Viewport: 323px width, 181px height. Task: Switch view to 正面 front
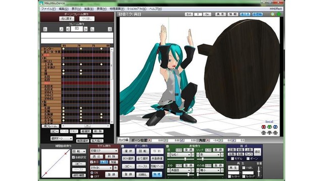232,150
